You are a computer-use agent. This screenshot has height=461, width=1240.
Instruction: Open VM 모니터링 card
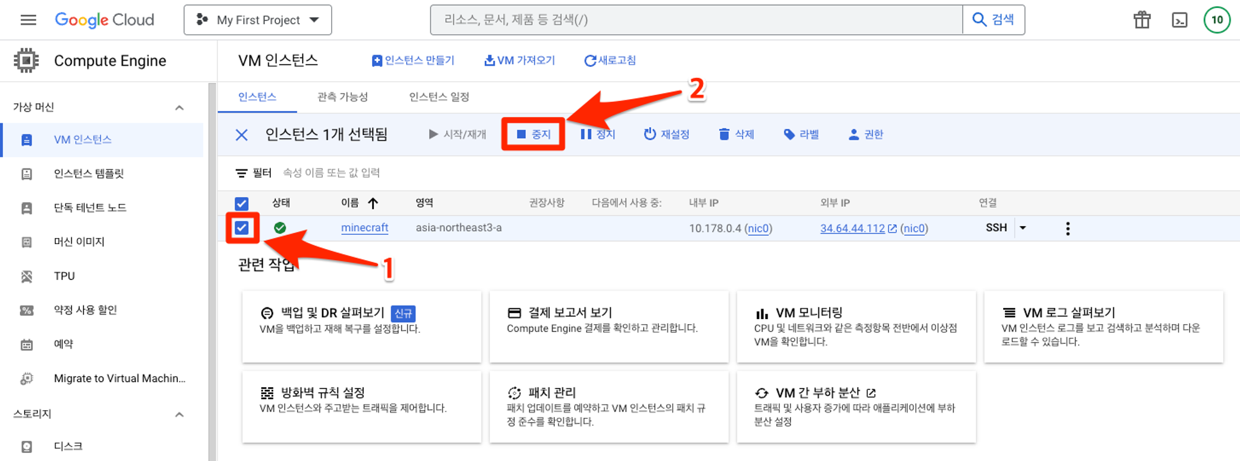pos(856,327)
